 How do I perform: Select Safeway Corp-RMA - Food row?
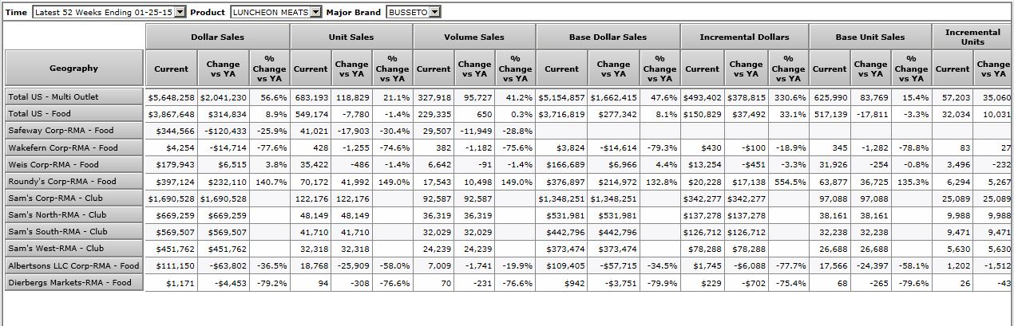point(73,131)
